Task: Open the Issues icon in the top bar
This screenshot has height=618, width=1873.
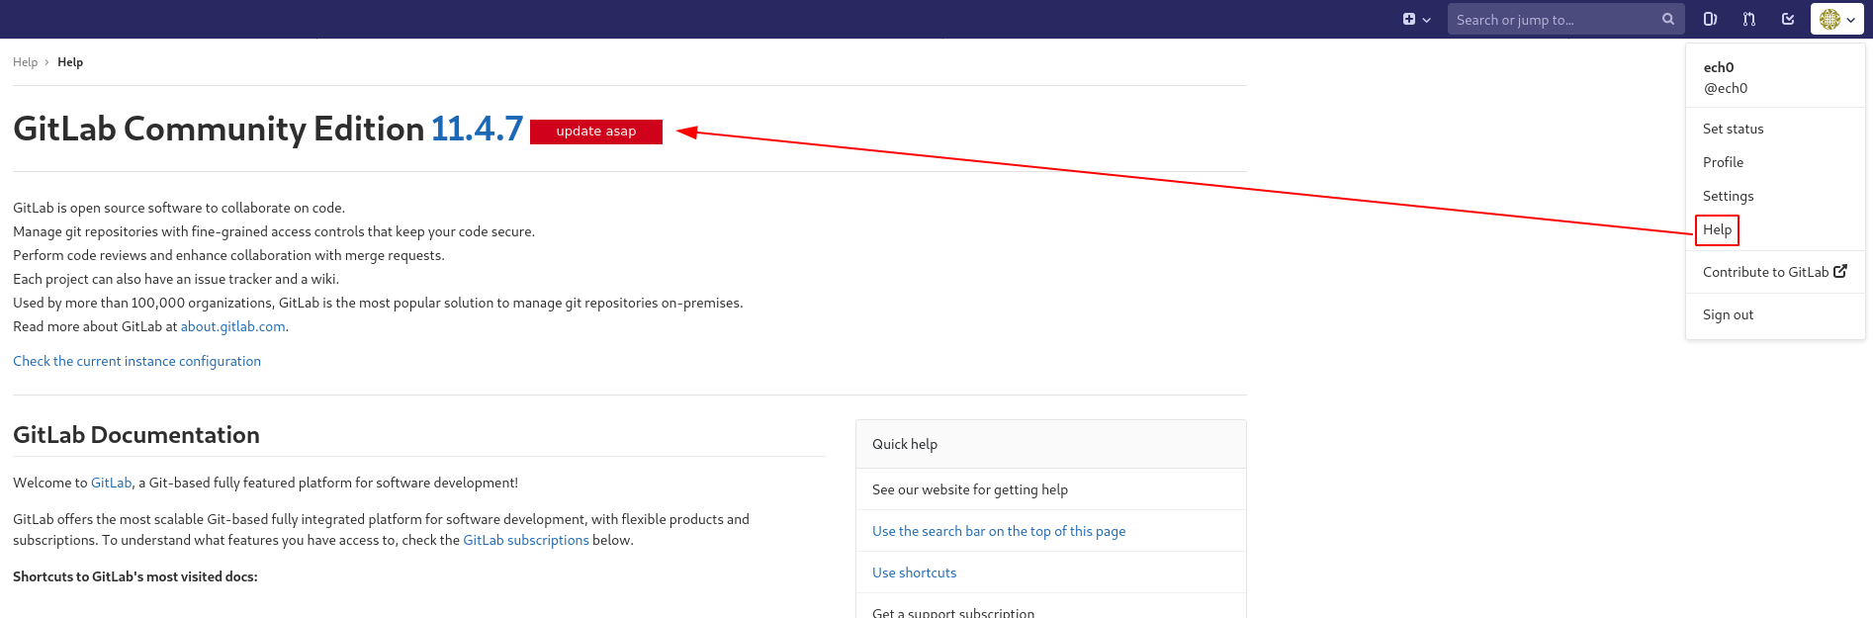Action: coord(1710,19)
